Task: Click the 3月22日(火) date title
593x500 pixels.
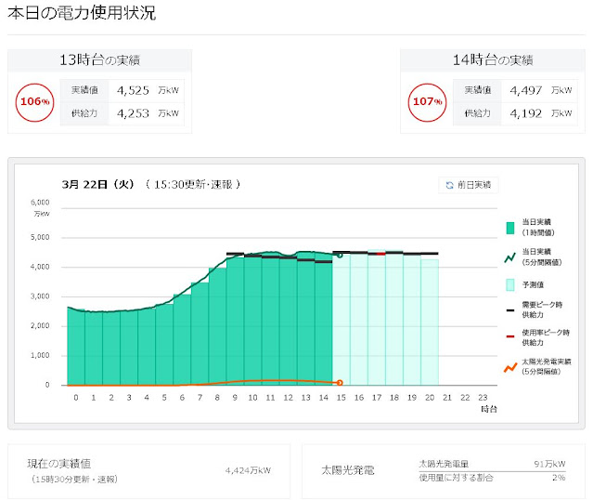Action: (98, 184)
